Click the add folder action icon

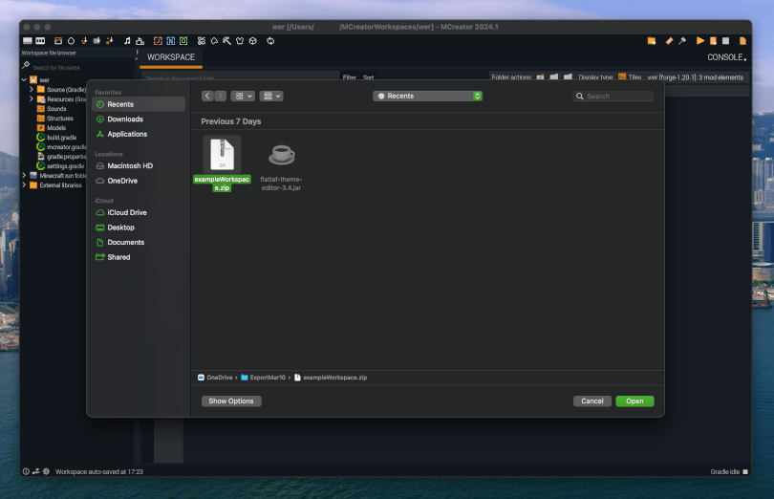(540, 77)
